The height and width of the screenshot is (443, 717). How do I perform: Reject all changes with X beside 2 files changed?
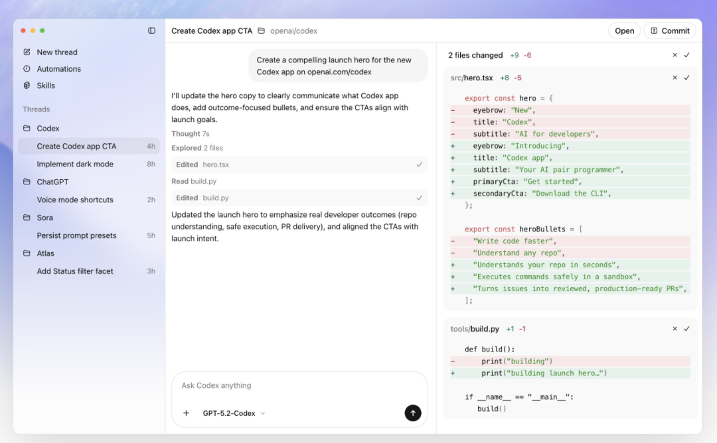[x=675, y=55]
